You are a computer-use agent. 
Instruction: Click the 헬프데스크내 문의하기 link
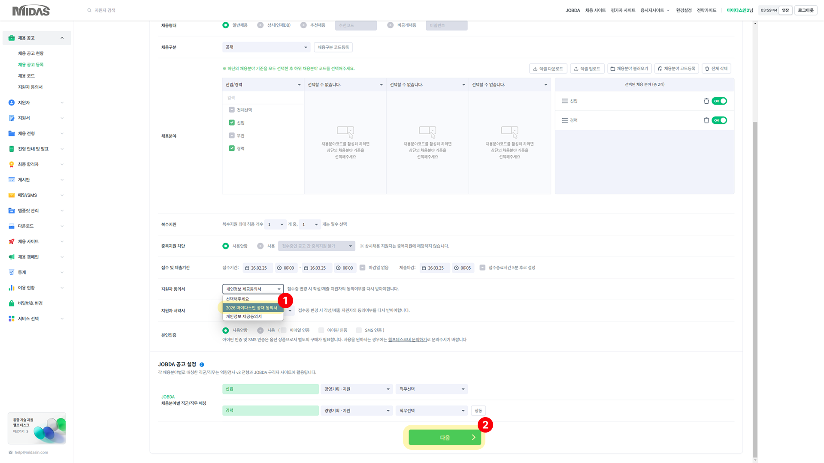[407, 340]
